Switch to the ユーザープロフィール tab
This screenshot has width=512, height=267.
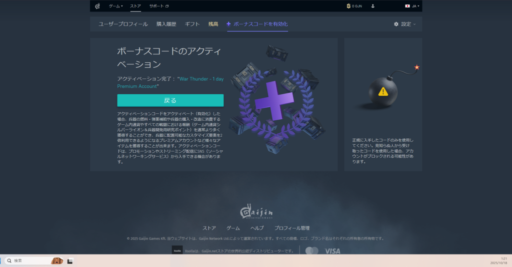[x=123, y=24]
